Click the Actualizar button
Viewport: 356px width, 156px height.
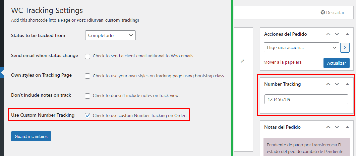click(x=337, y=63)
